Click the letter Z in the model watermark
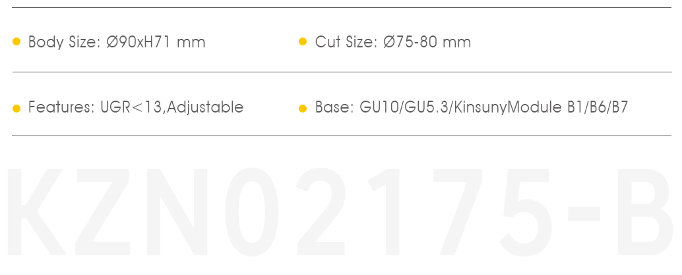 (x=103, y=212)
